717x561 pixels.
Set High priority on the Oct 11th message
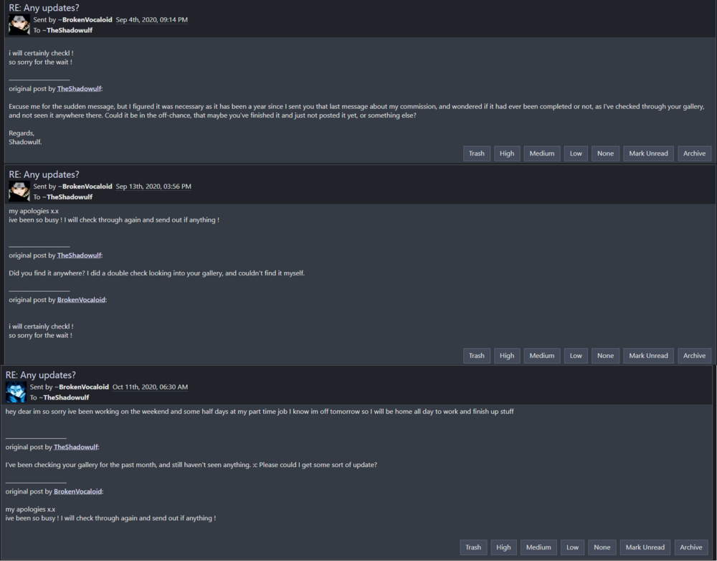coord(503,547)
